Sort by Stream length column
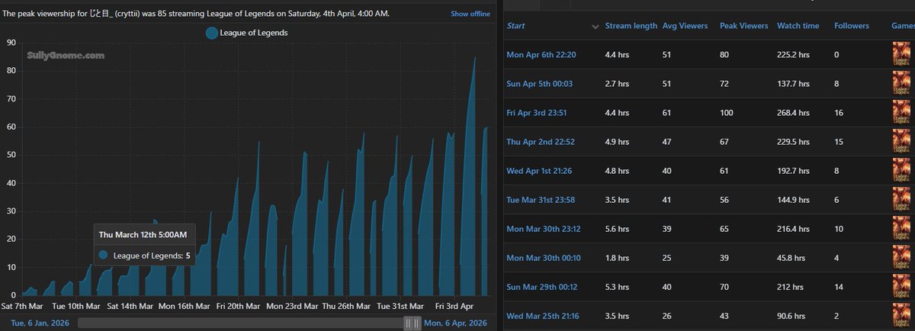Screen dimensions: 915x331 [x=631, y=26]
